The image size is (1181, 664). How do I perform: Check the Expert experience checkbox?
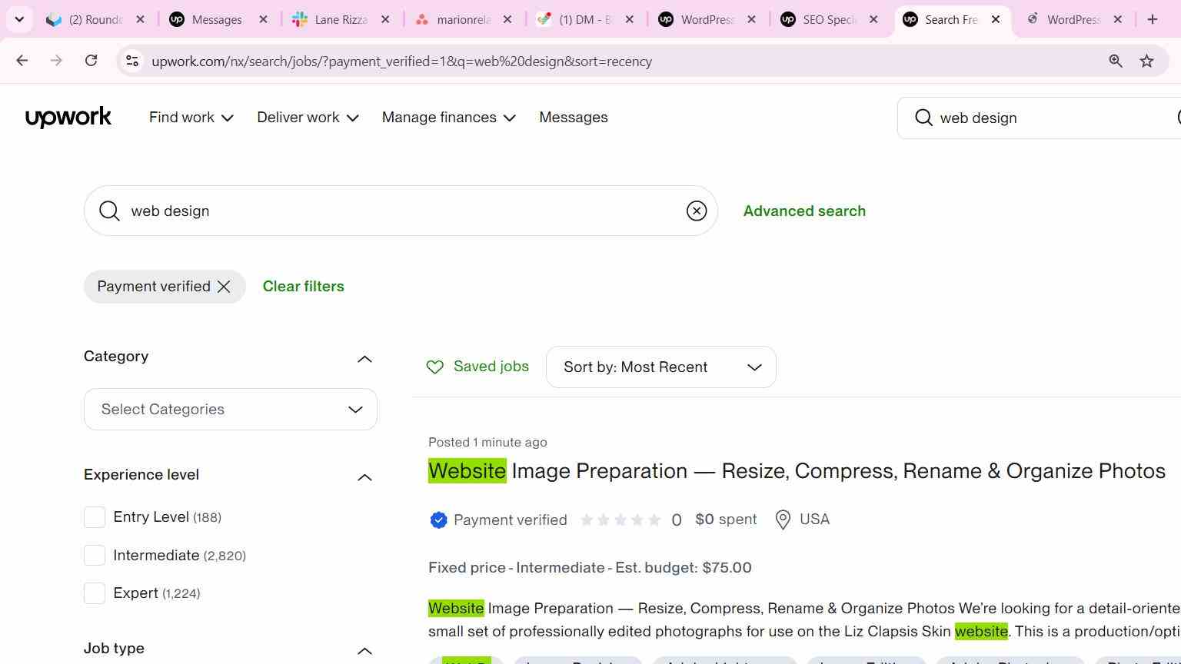[x=95, y=593]
